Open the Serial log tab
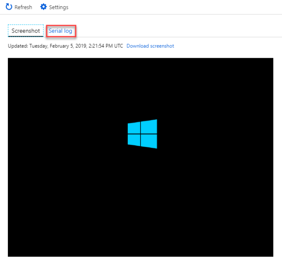This screenshot has width=282, height=265. tap(61, 31)
